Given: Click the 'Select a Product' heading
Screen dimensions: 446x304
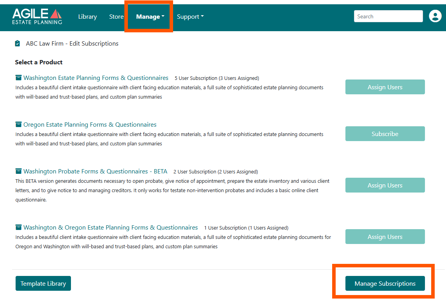Looking at the screenshot, I should tap(39, 62).
